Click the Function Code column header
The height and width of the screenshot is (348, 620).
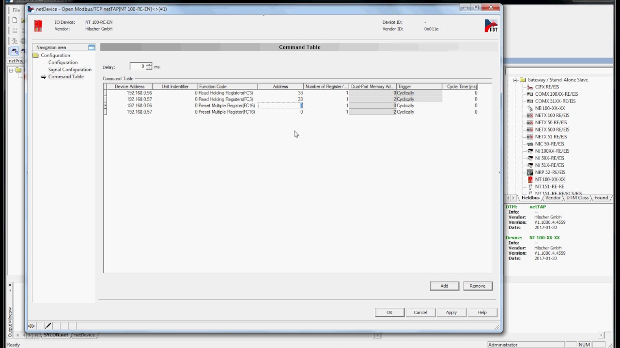pyautogui.click(x=227, y=87)
